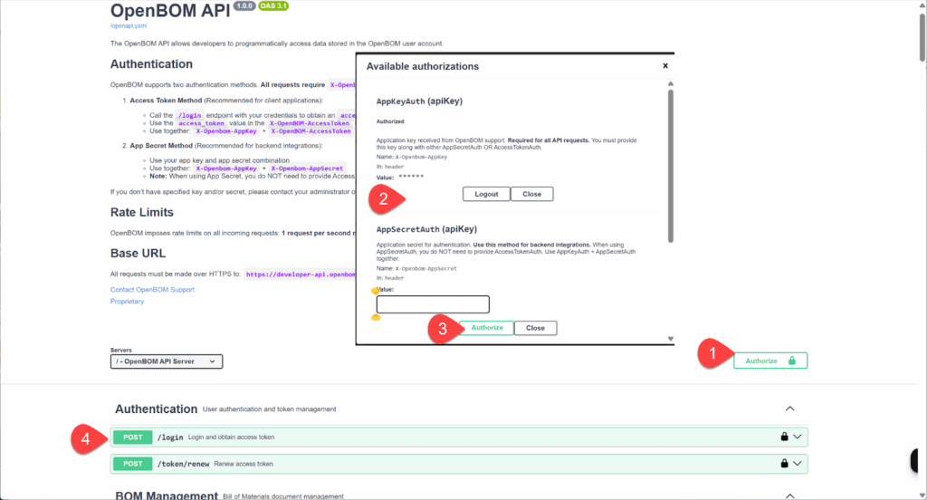Open the Contact OpenBOM Support link
927x500 pixels.
152,289
